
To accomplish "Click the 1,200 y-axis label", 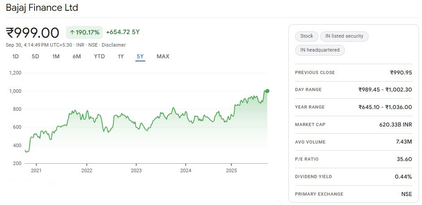I will (15, 73).
